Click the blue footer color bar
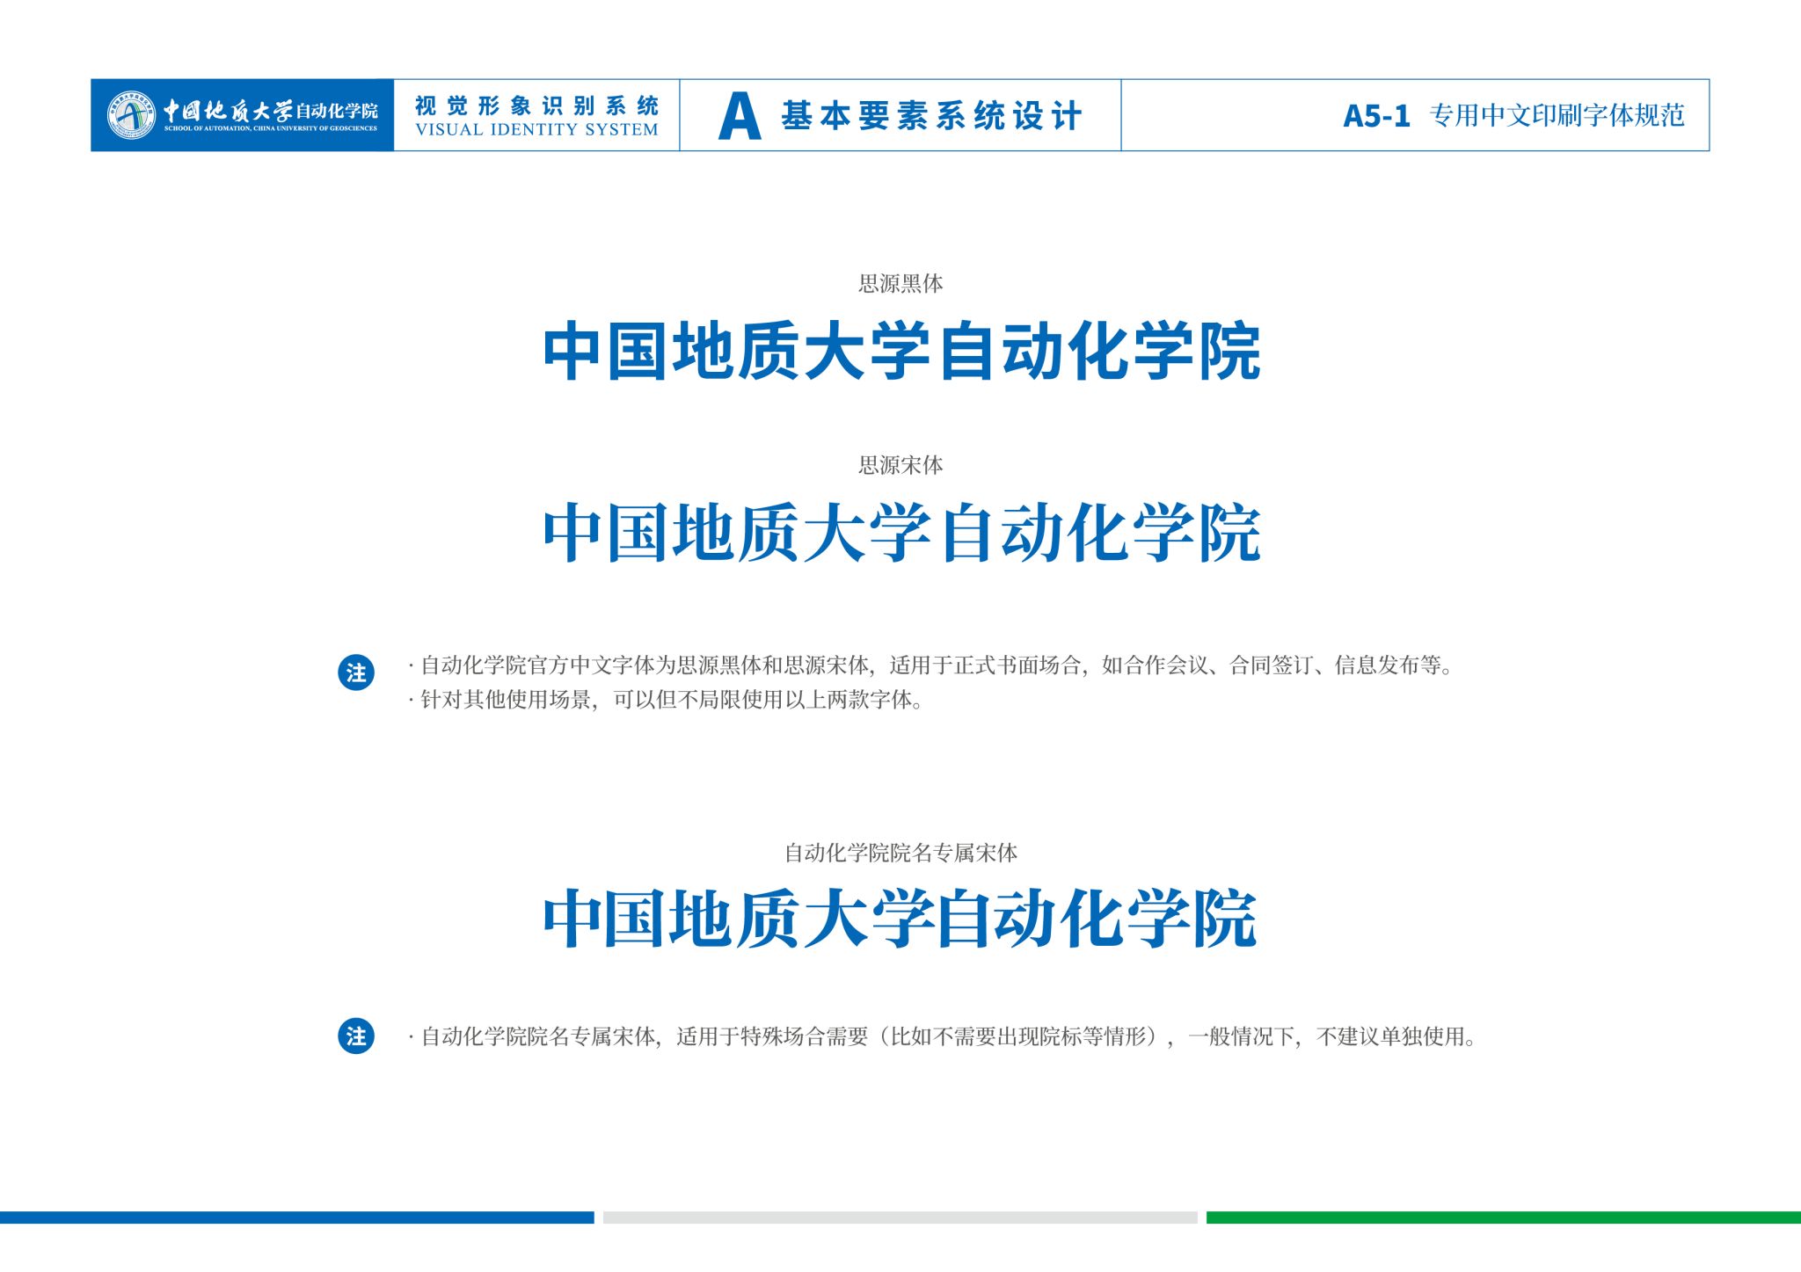This screenshot has width=1801, height=1272. [x=296, y=1217]
